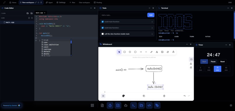The height and width of the screenshot is (111, 235).
Task: Open the timer app from the dock
Action: point(110,105)
